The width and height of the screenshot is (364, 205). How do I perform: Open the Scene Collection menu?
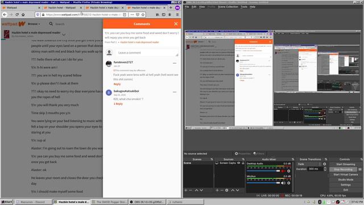(x=228, y=7)
